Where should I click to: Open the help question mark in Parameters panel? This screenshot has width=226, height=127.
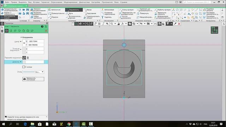tap(42, 26)
